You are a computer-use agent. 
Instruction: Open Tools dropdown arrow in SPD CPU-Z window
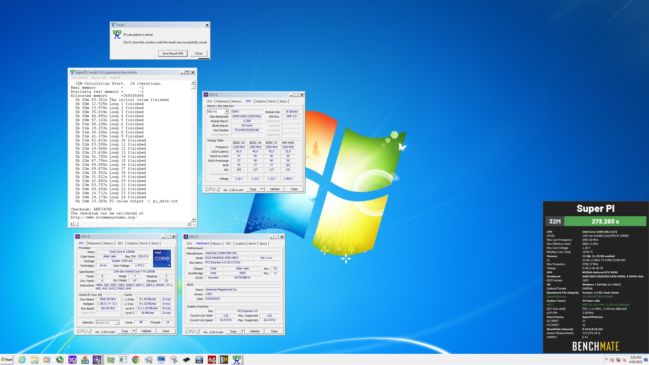[x=262, y=189]
